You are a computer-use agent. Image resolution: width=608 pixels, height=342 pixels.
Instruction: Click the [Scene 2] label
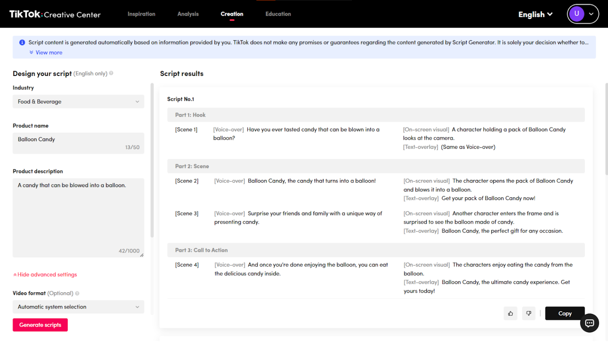(x=187, y=181)
